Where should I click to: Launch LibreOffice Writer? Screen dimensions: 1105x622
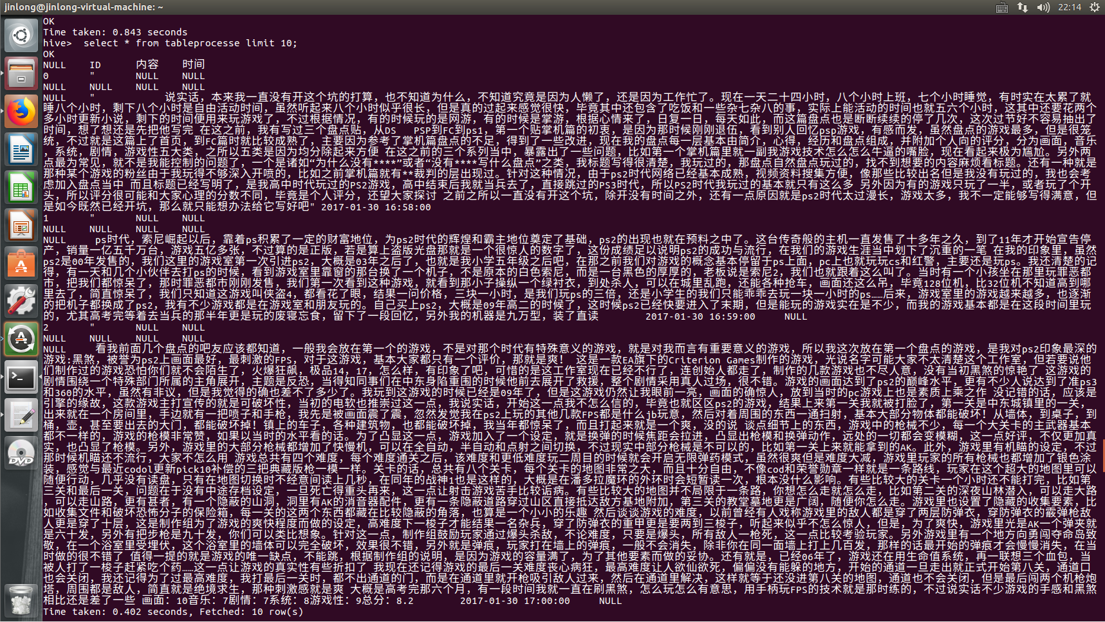21,149
